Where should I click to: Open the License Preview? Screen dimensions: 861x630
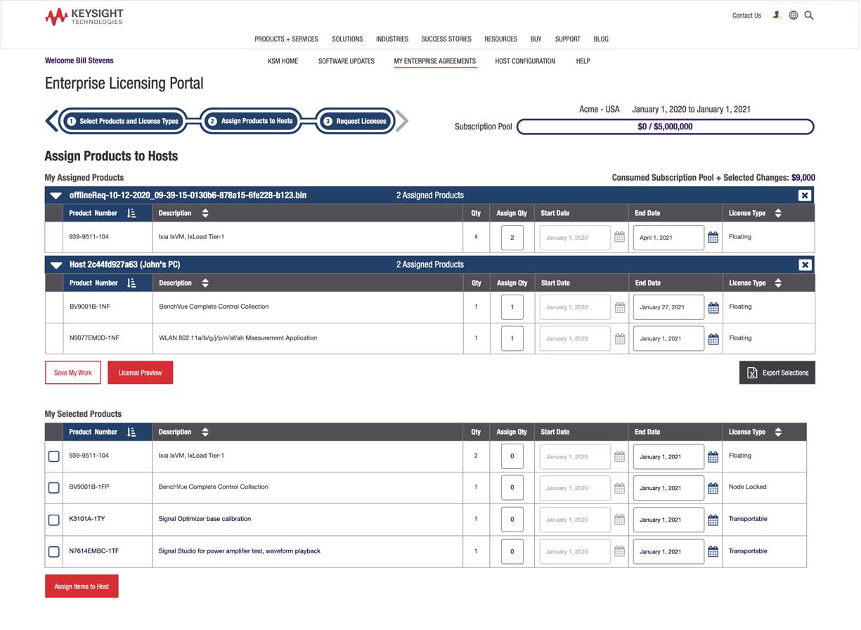coord(140,373)
